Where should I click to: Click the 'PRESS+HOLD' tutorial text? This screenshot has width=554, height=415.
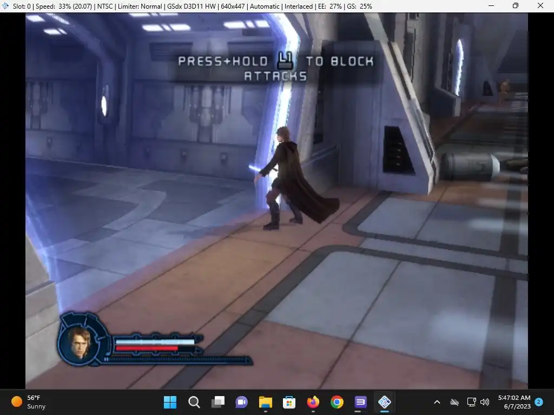click(x=222, y=62)
